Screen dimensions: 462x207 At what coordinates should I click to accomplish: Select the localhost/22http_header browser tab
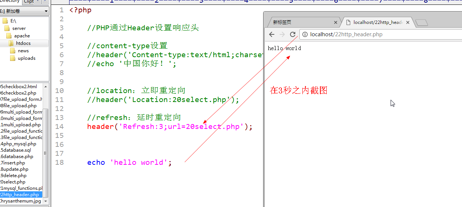(x=377, y=22)
